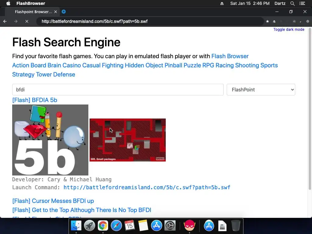The height and width of the screenshot is (234, 312).
Task: Click the back arrow in browser toolbar
Action: tap(5, 21)
